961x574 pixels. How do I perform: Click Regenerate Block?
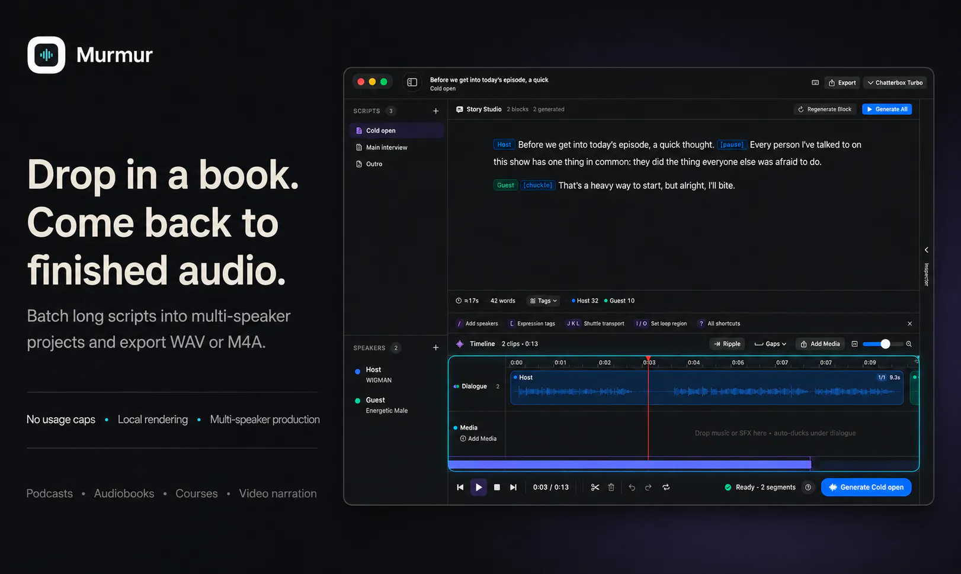point(825,109)
